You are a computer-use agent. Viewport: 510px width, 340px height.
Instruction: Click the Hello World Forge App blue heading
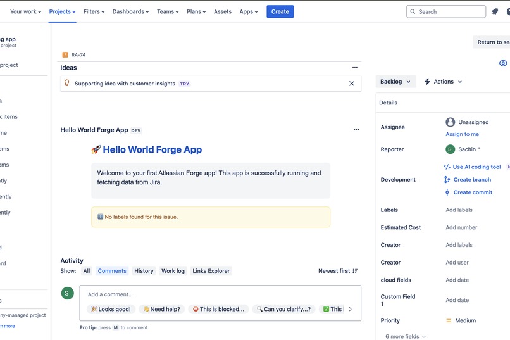pyautogui.click(x=152, y=149)
